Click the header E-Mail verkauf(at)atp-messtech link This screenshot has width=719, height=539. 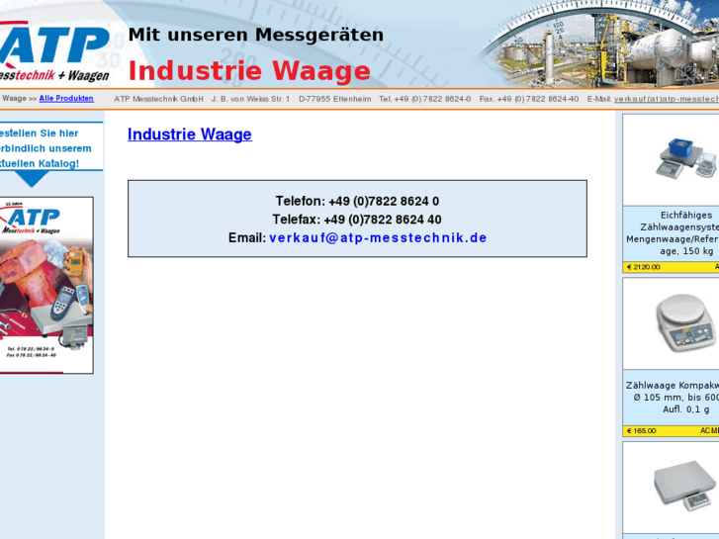click(667, 99)
